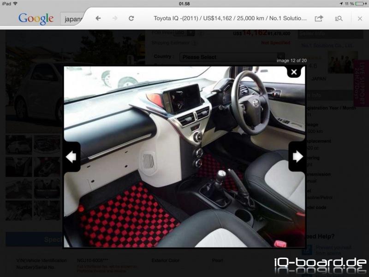369x277 pixels.
Task: Click the Google logo
Action: 36,19
